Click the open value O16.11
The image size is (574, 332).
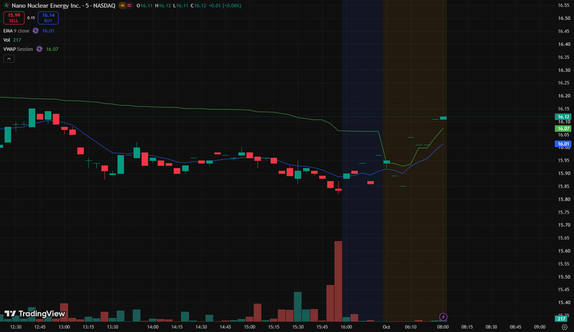[144, 6]
